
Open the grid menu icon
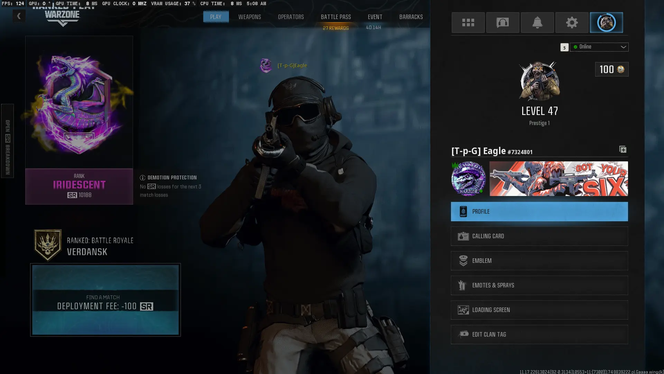468,23
